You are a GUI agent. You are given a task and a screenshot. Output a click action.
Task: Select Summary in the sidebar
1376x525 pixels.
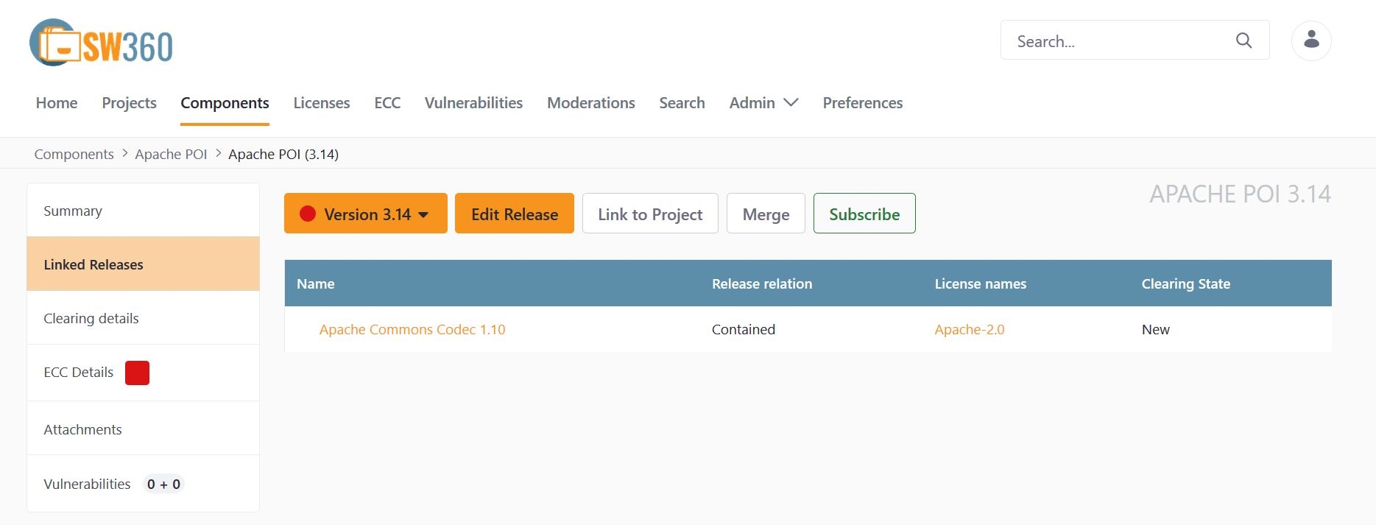coord(143,211)
